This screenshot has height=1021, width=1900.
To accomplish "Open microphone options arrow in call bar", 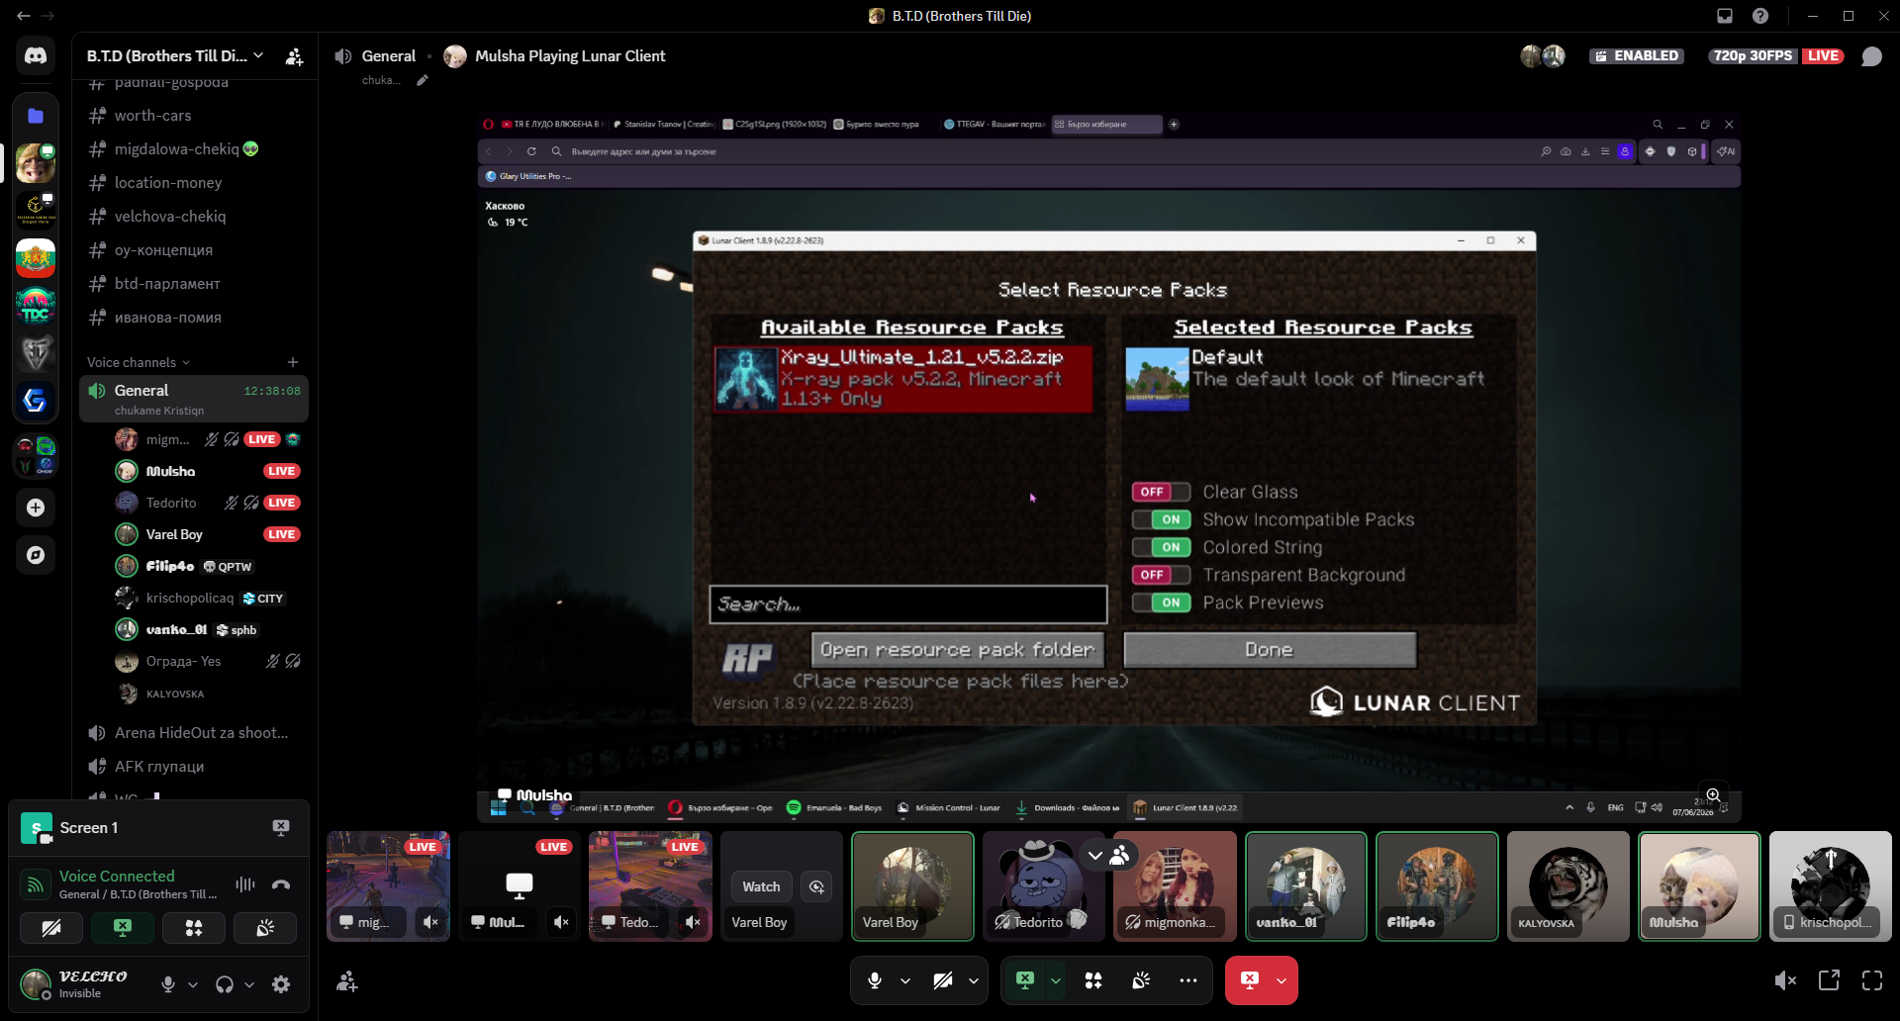I will pos(905,980).
